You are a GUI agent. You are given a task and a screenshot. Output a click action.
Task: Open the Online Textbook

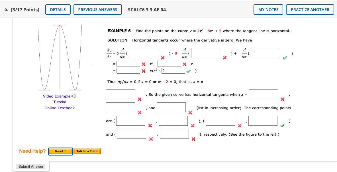pos(60,107)
